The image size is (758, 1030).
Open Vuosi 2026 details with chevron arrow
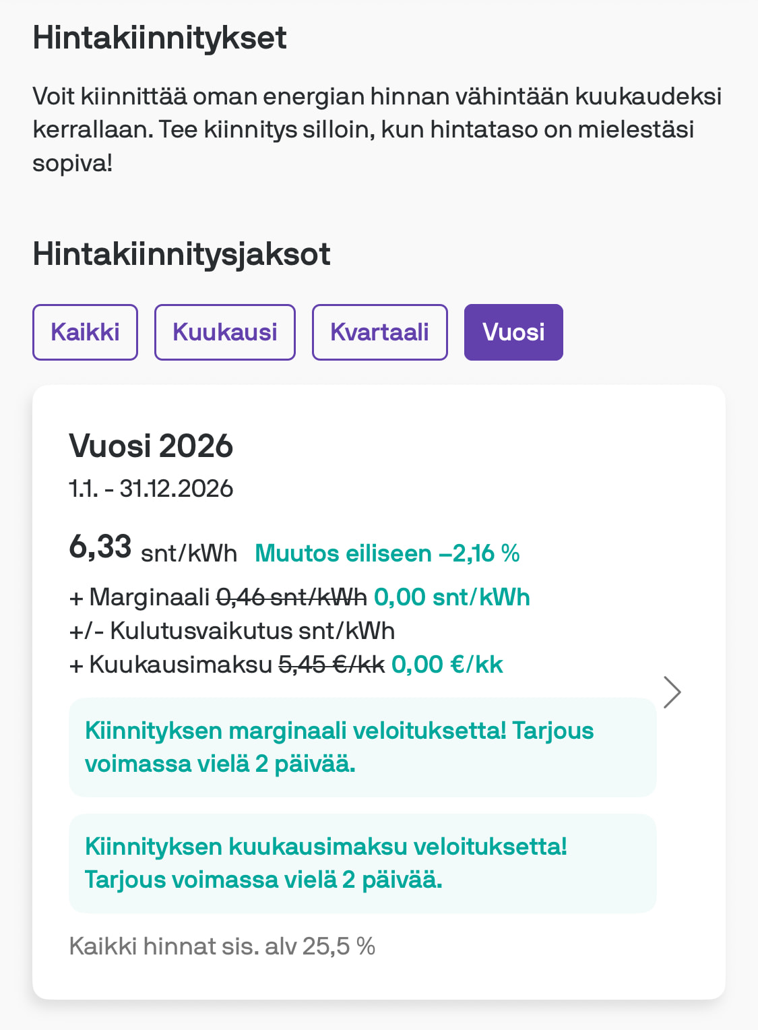click(672, 692)
